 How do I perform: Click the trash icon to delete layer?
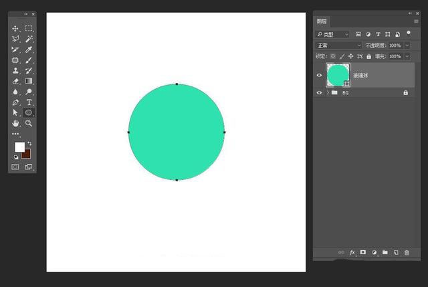[x=407, y=253]
